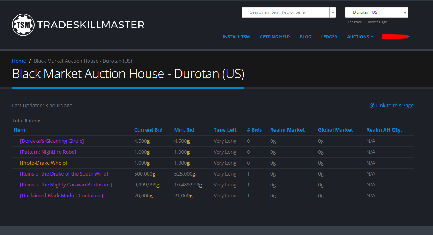
Task: Click the 20,000g current bid value
Action: click(x=143, y=196)
